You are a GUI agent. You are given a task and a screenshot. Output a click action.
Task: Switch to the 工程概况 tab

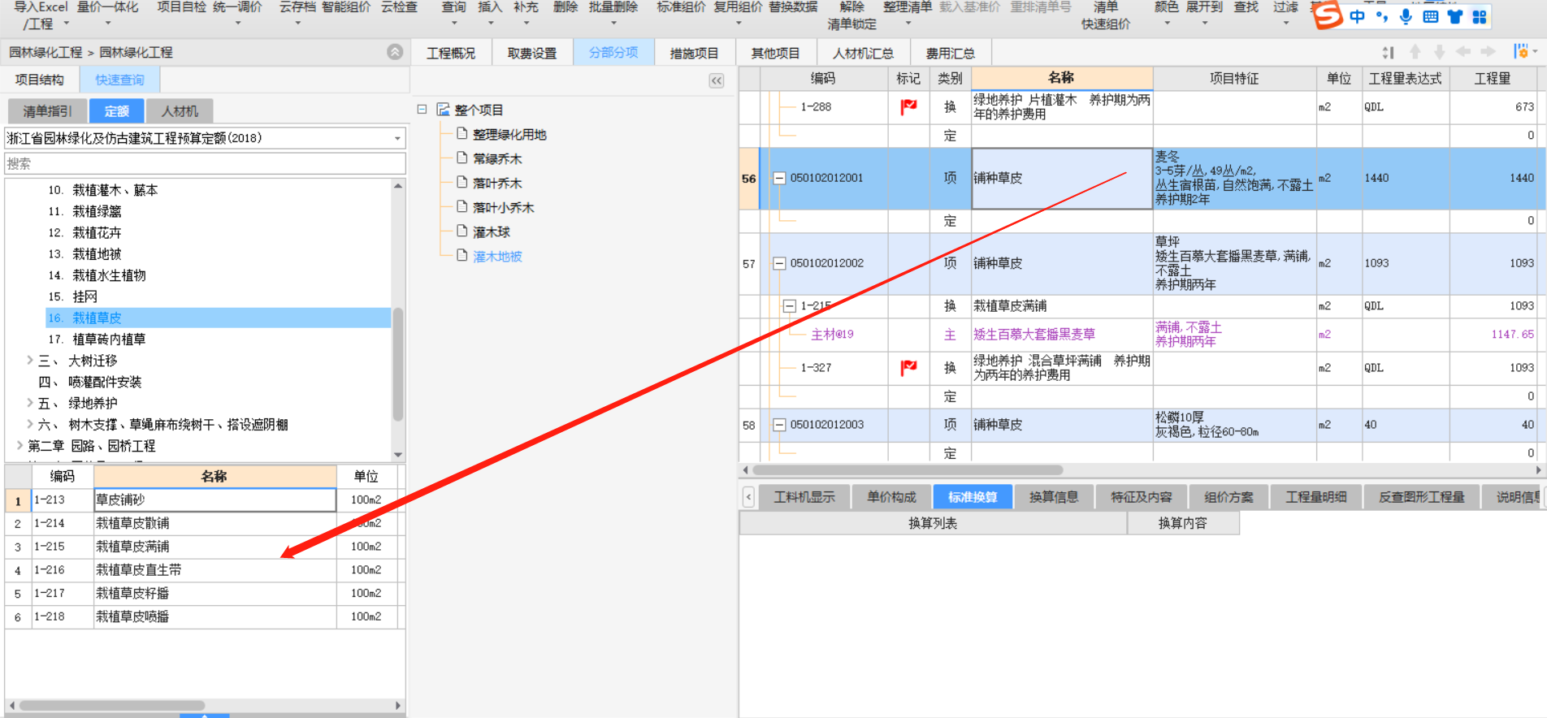coord(451,53)
